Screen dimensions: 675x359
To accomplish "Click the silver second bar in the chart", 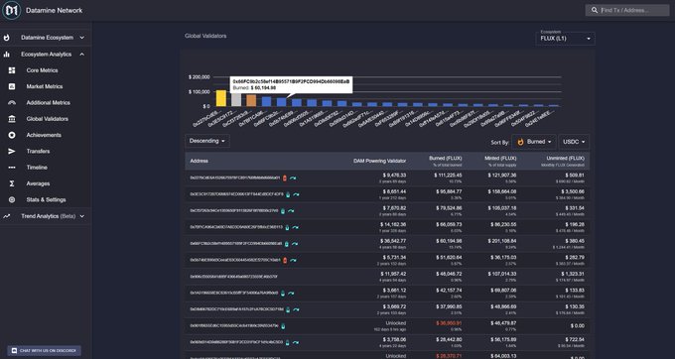I will (x=236, y=99).
